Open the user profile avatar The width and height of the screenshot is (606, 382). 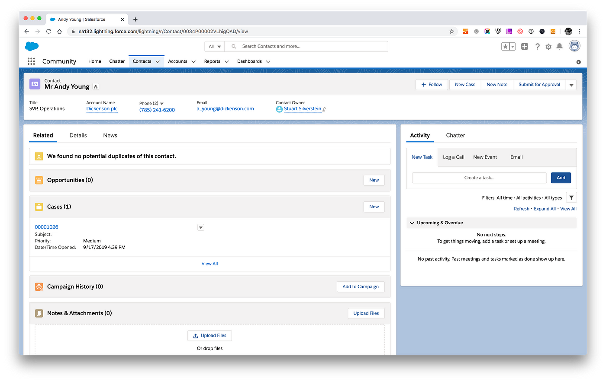click(x=574, y=46)
